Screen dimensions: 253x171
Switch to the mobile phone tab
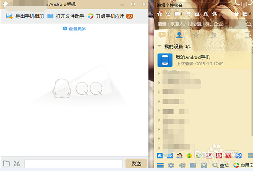click(x=247, y=35)
